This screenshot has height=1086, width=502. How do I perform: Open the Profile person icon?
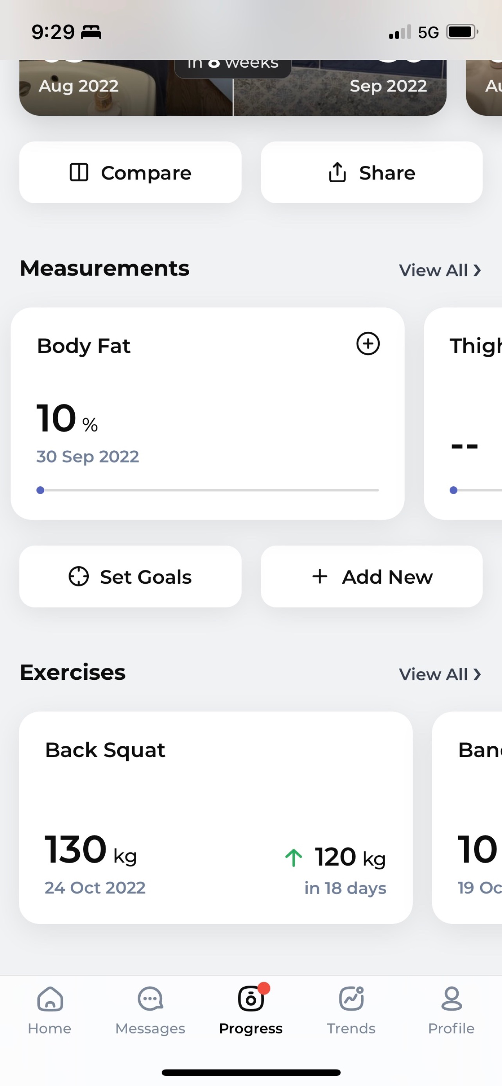click(452, 999)
